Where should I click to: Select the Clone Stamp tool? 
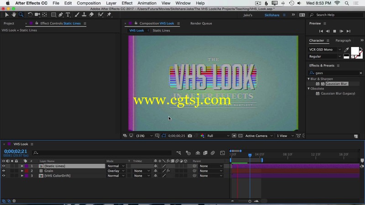[84, 15]
